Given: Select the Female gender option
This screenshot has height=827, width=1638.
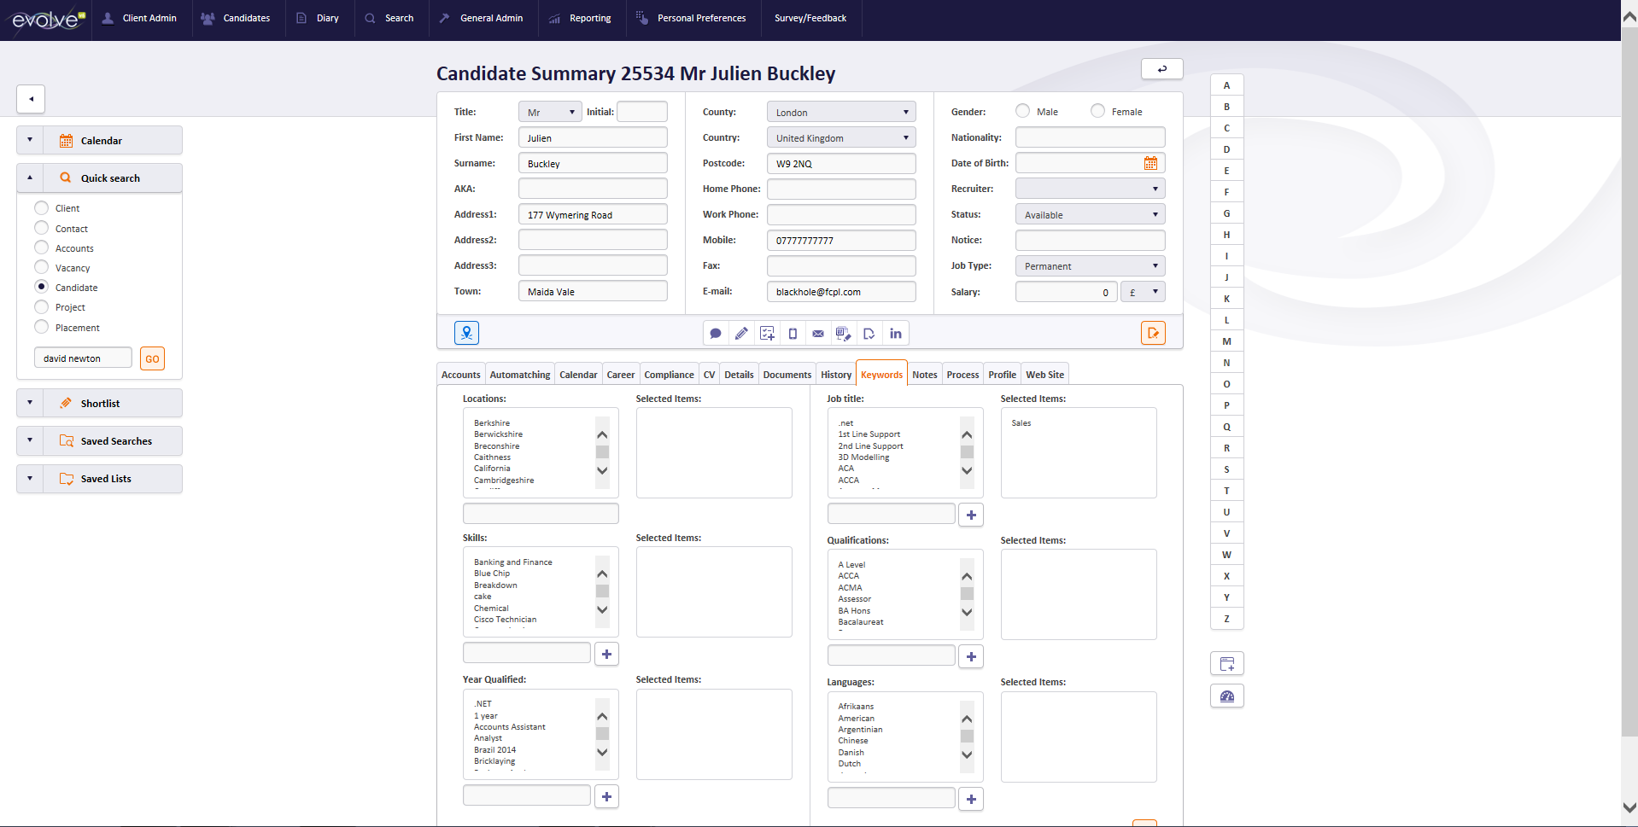Looking at the screenshot, I should pyautogui.click(x=1097, y=110).
